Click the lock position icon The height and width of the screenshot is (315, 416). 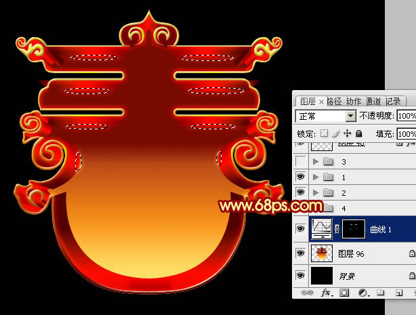347,133
